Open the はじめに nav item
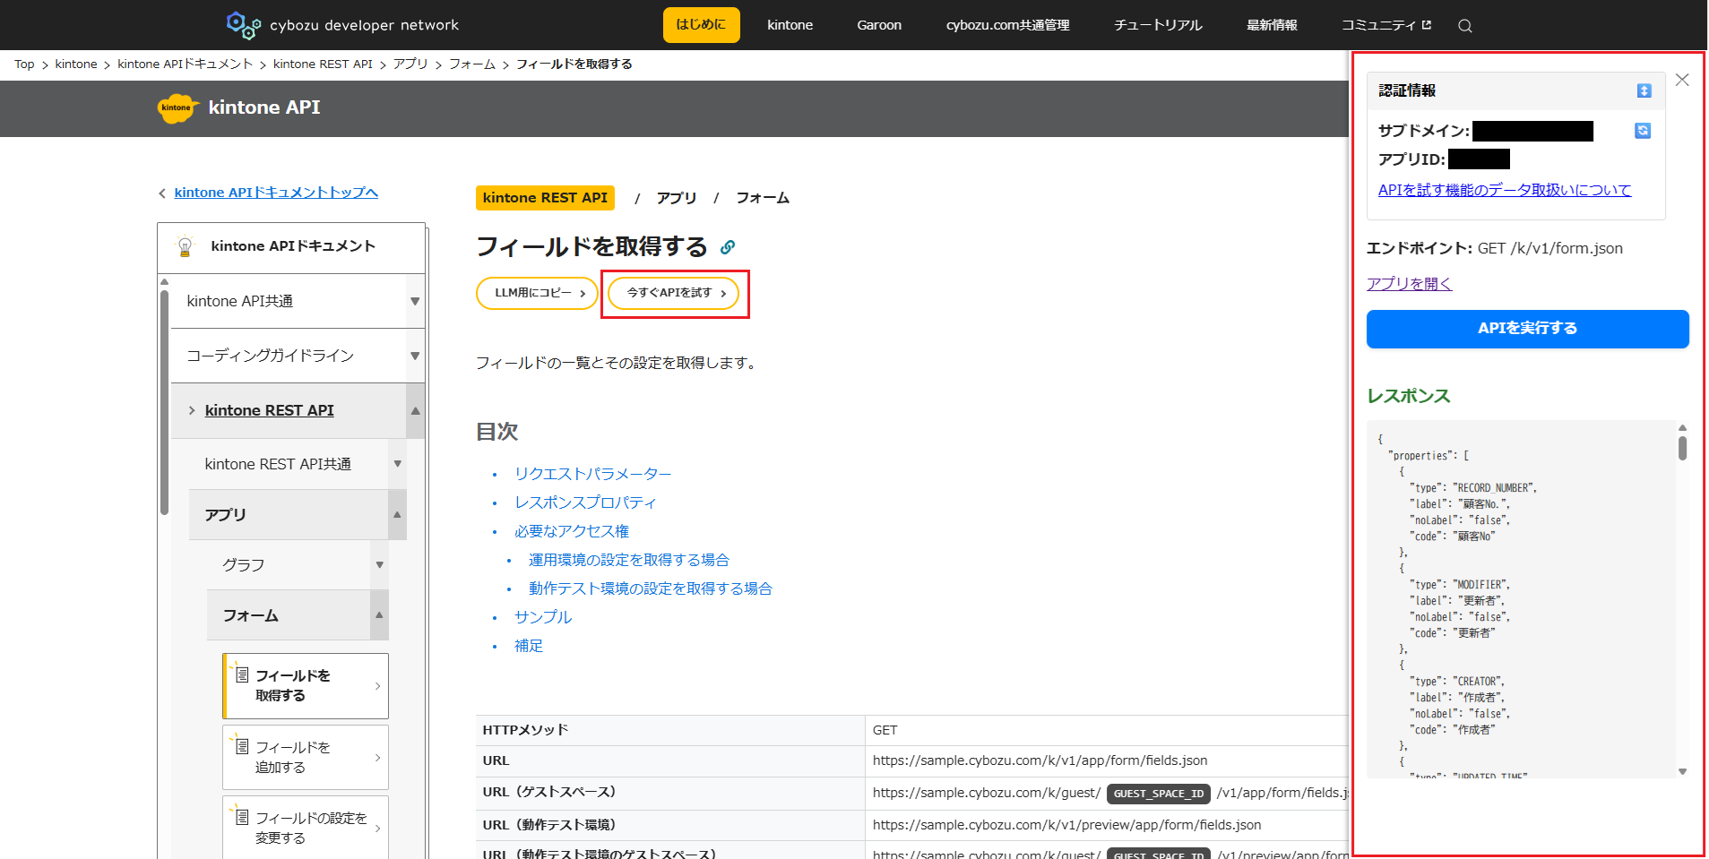This screenshot has width=1709, height=859. click(x=701, y=25)
